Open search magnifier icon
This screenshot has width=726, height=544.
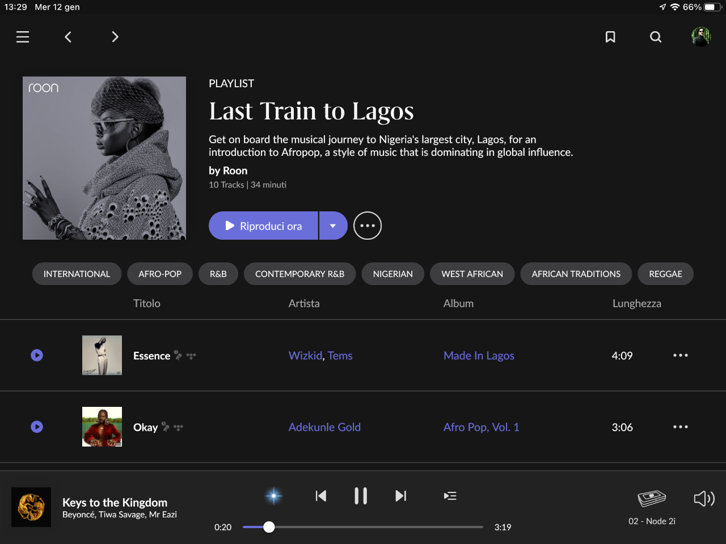(656, 37)
